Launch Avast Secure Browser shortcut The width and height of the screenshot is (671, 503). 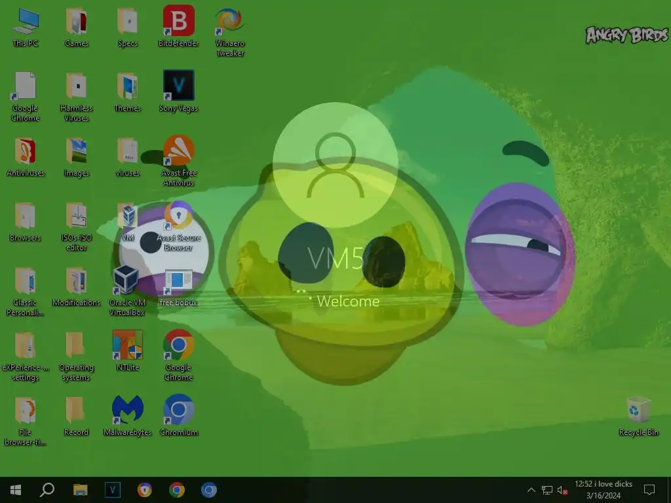(x=178, y=227)
